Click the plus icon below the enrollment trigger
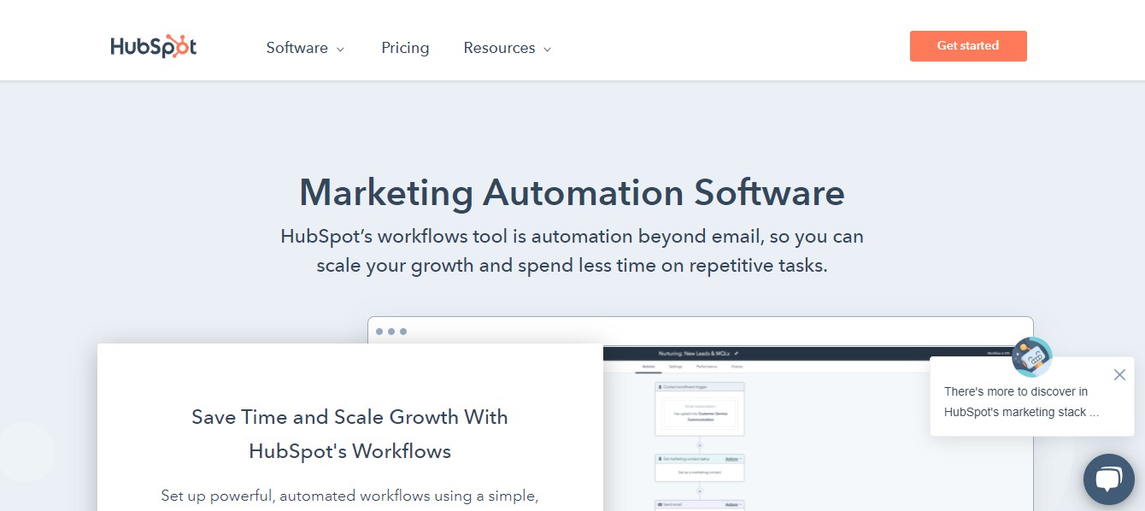1145x511 pixels. (699, 444)
